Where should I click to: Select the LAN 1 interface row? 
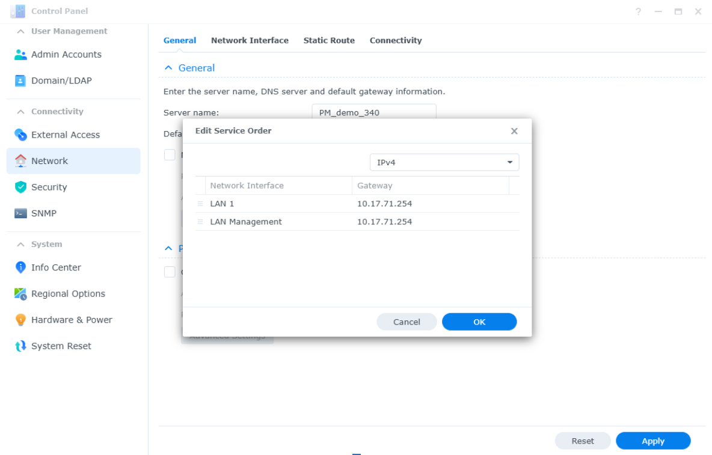point(357,204)
